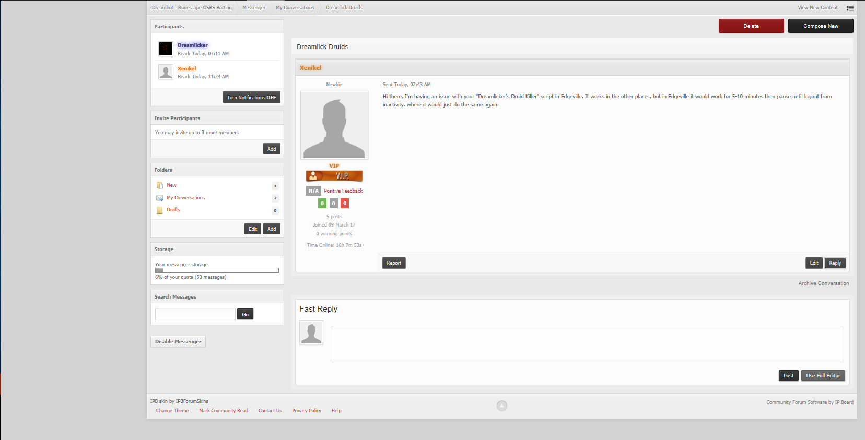Viewport: 865px width, 440px height.
Task: Click Xenikel's large profile picture
Action: pyautogui.click(x=334, y=125)
